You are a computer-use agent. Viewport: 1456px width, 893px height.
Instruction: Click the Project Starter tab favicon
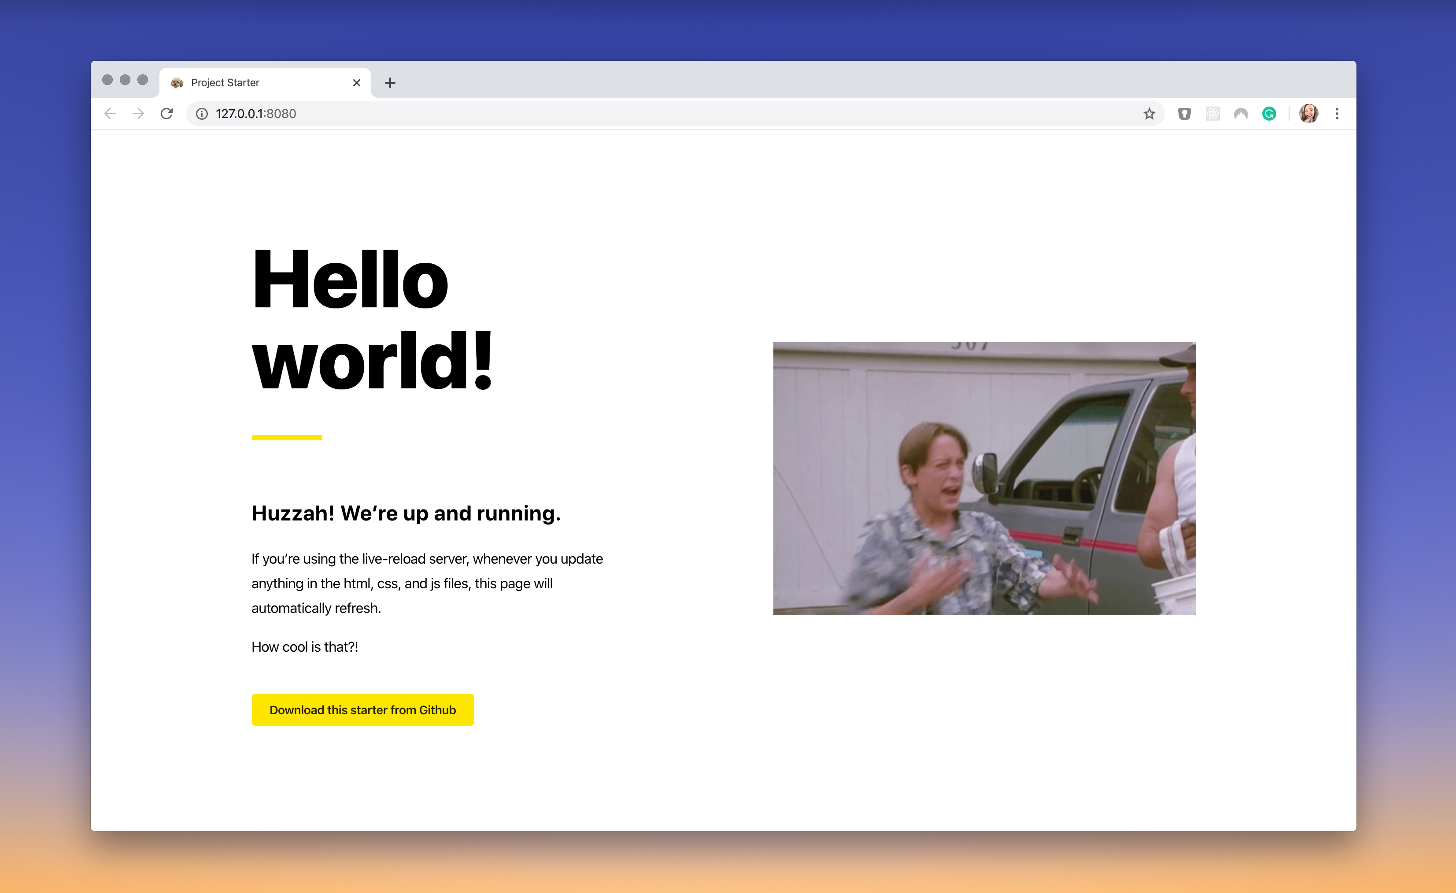coord(177,82)
